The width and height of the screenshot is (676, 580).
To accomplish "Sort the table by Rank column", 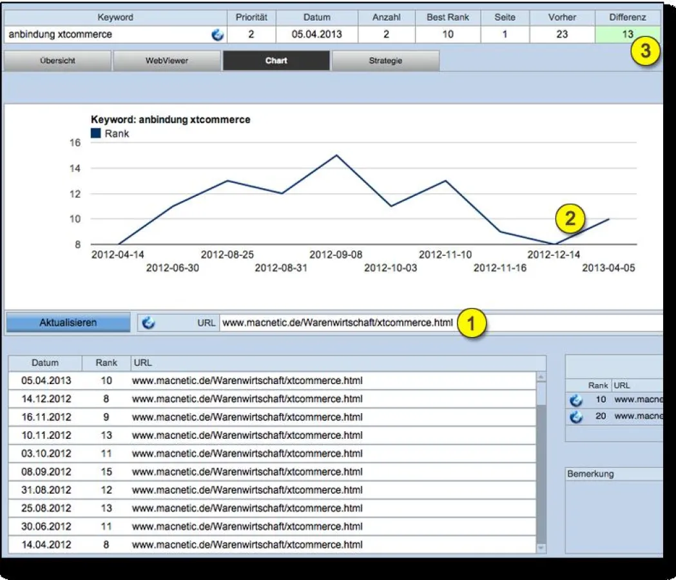I will point(105,362).
